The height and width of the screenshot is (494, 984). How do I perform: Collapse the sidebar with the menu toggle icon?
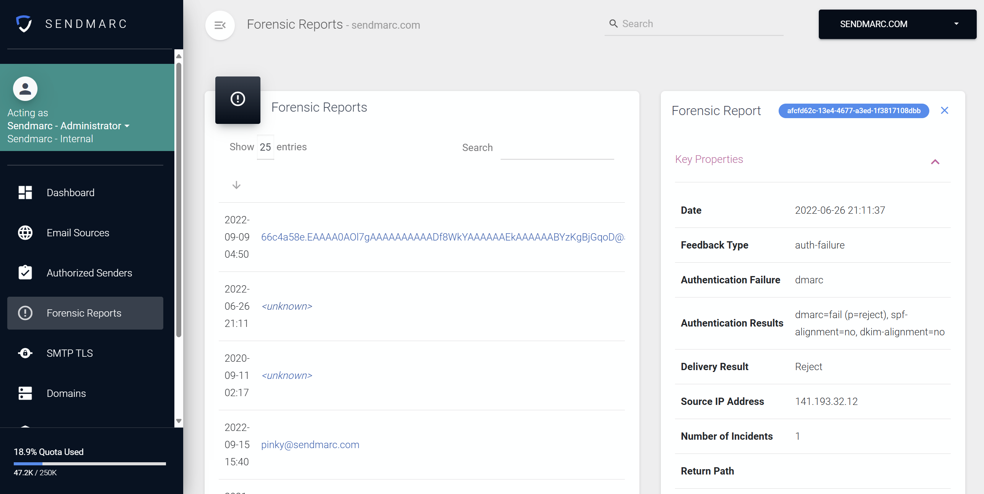[x=220, y=25]
